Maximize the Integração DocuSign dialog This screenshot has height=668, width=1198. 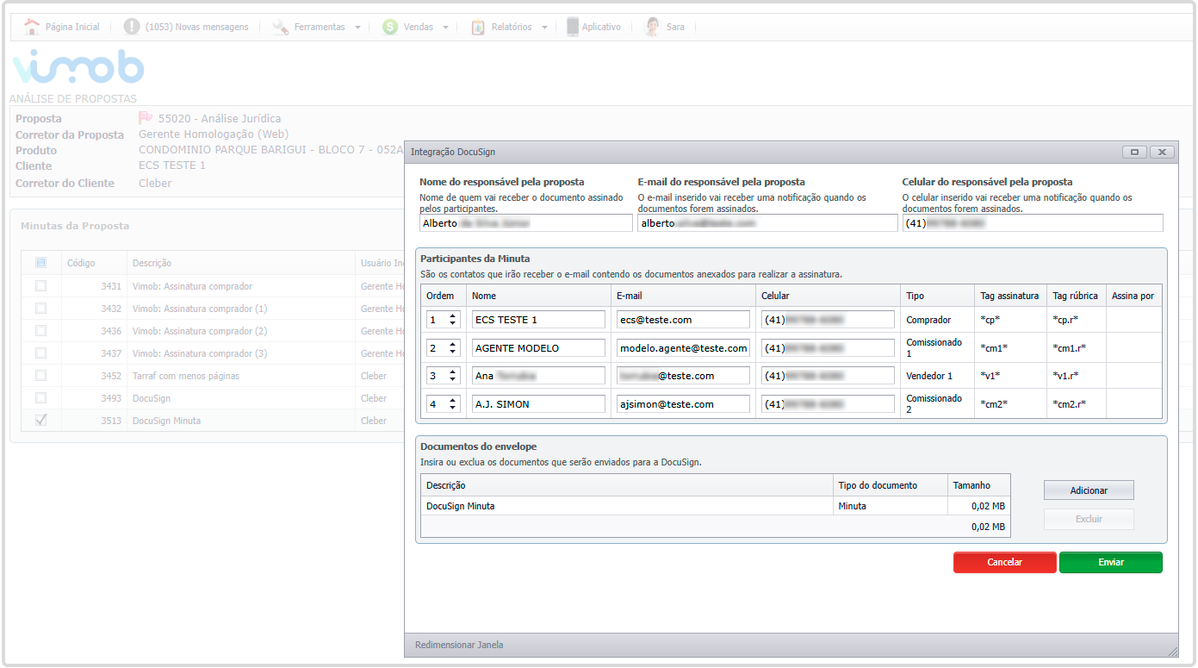tap(1134, 152)
